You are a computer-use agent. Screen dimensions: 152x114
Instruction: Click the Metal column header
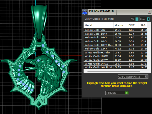[x=98, y=25]
